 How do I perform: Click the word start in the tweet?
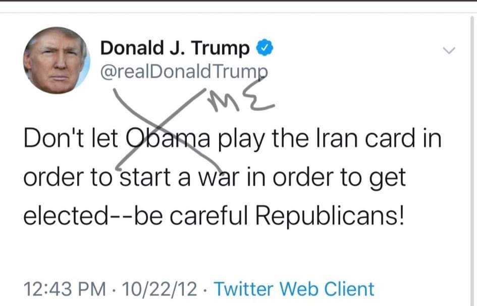coord(145,178)
